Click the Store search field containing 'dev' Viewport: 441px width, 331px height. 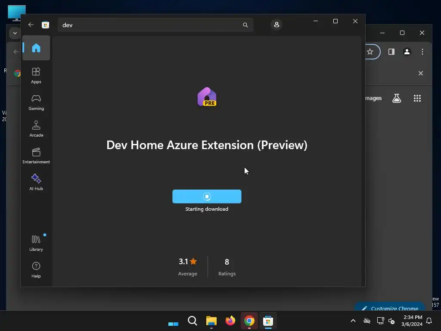pyautogui.click(x=155, y=25)
